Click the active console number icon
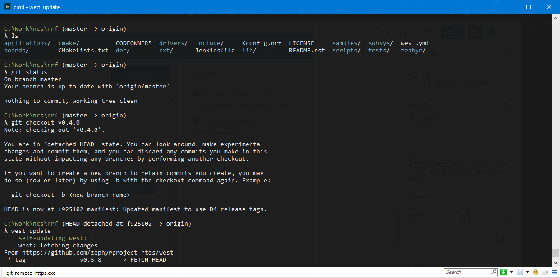The height and width of the screenshot is (278, 560). pos(519,272)
